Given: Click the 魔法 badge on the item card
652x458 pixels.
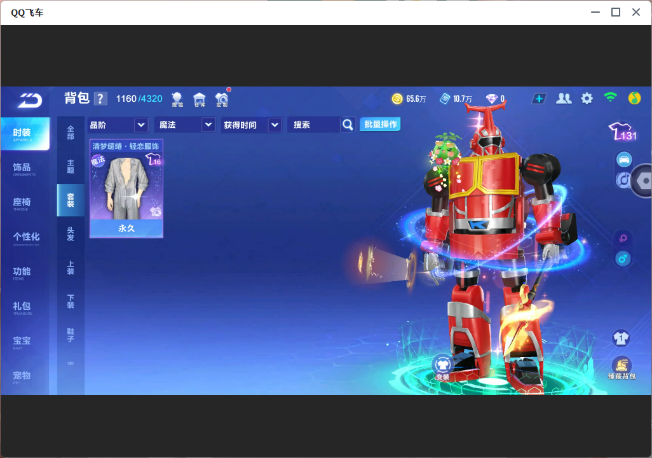Looking at the screenshot, I should pos(98,160).
